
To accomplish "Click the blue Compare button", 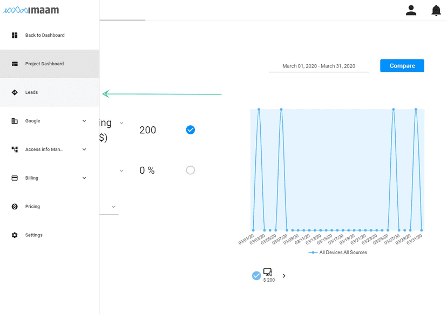I will pos(402,66).
